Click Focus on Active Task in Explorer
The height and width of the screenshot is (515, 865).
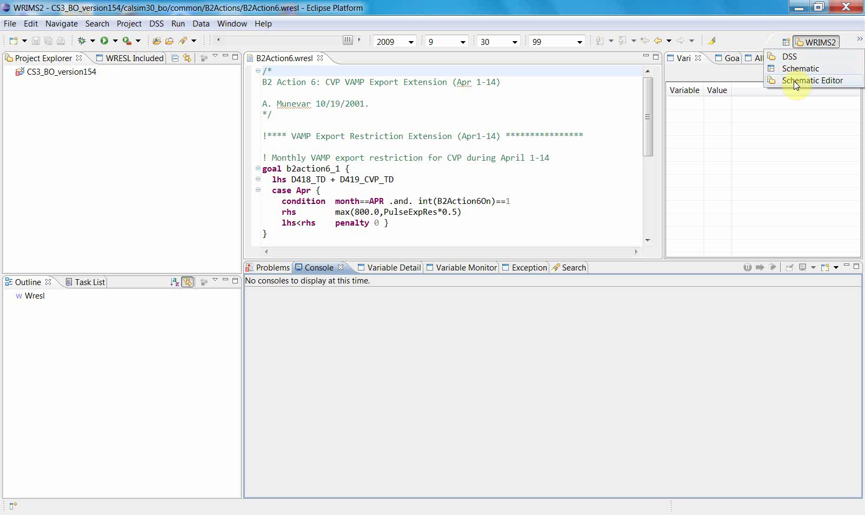tap(204, 58)
